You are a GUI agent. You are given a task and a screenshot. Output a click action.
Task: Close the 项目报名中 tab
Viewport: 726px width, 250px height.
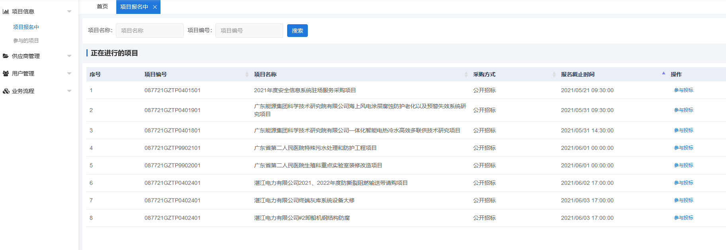coord(155,7)
